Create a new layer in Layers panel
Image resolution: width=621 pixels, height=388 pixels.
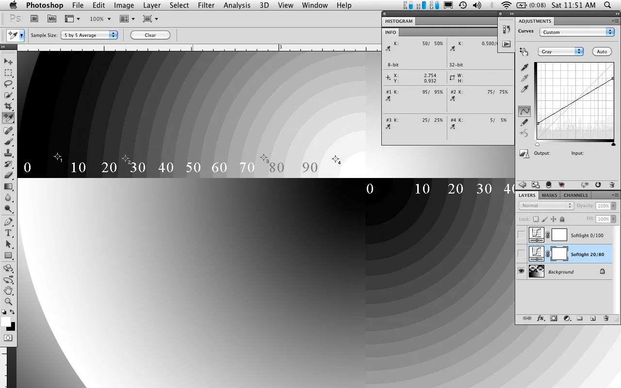[x=593, y=319]
